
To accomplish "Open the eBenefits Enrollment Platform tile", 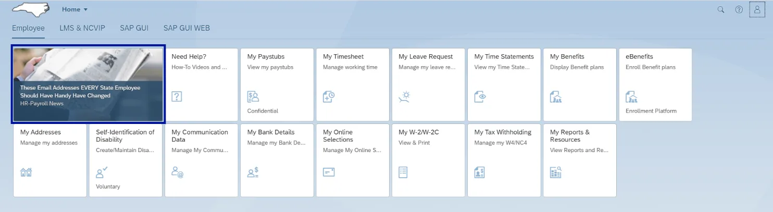I will click(x=655, y=84).
